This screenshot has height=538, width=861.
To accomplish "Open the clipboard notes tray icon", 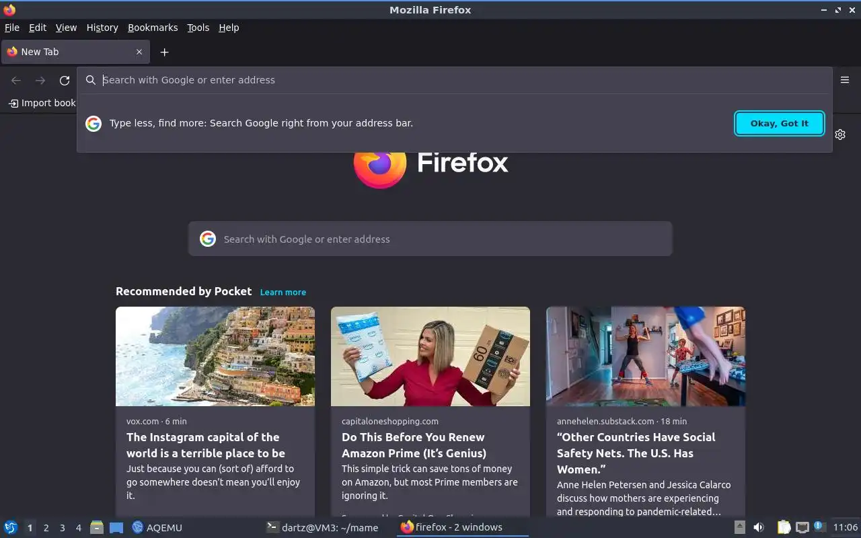I will point(784,527).
